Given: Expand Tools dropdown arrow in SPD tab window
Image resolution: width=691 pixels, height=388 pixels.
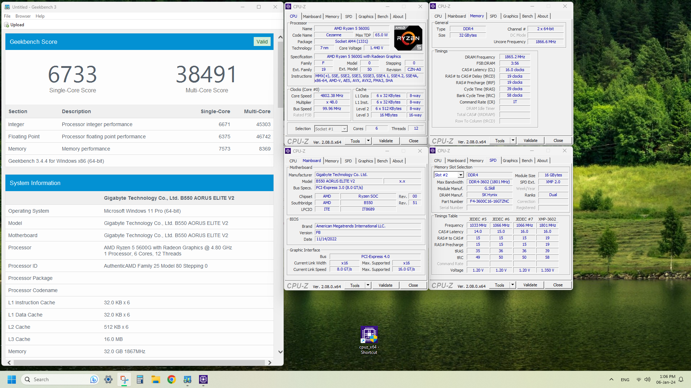Looking at the screenshot, I should point(512,285).
